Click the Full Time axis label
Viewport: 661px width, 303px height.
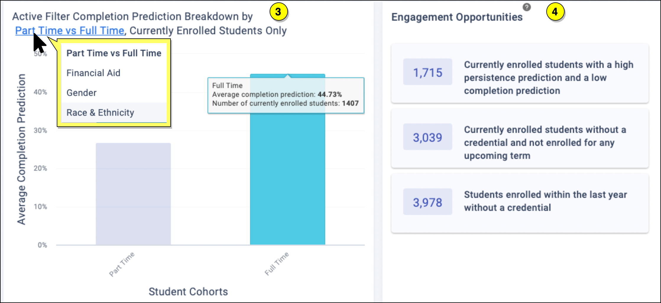tap(277, 263)
